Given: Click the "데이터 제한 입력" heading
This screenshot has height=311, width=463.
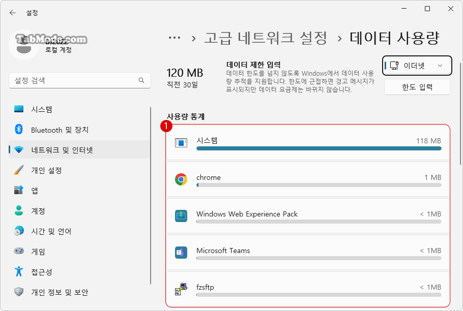Looking at the screenshot, I should [253, 65].
